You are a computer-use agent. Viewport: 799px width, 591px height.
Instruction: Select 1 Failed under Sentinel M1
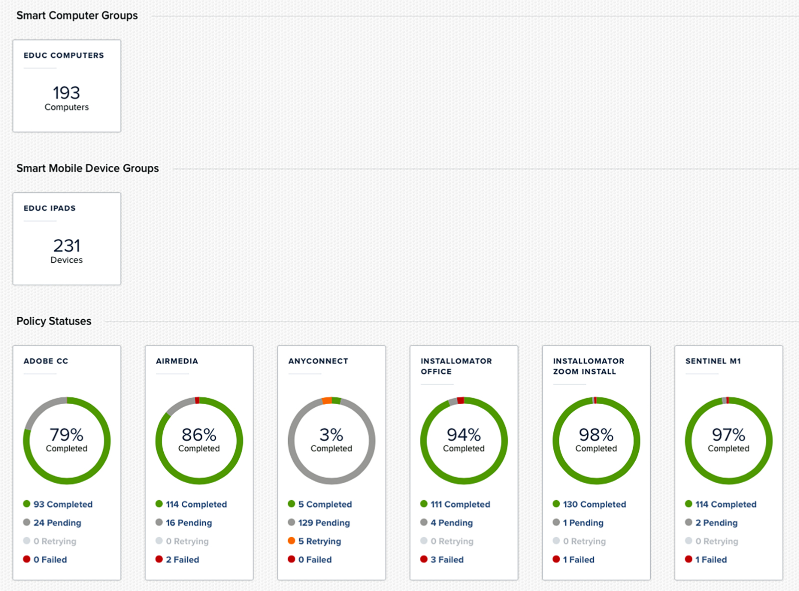[x=706, y=560]
